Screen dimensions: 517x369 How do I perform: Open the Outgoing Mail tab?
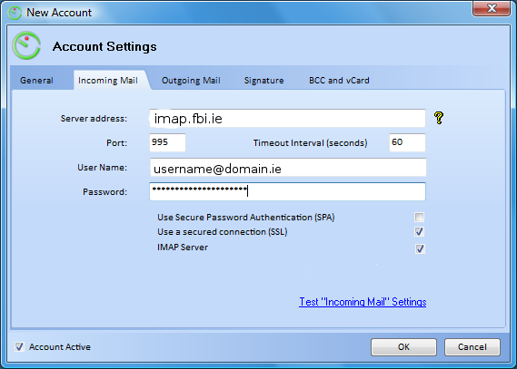pos(191,81)
